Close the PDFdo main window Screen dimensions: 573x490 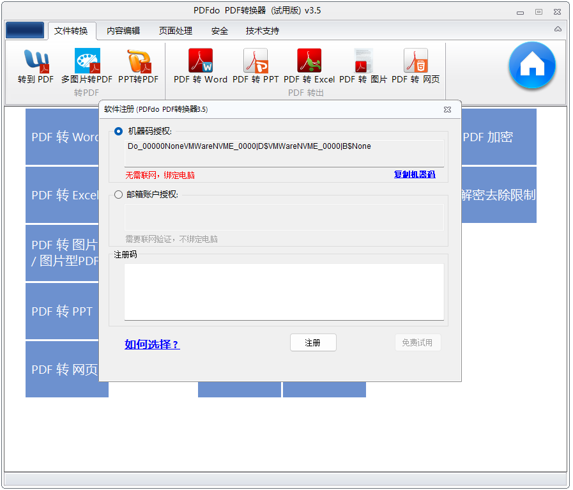pyautogui.click(x=557, y=11)
